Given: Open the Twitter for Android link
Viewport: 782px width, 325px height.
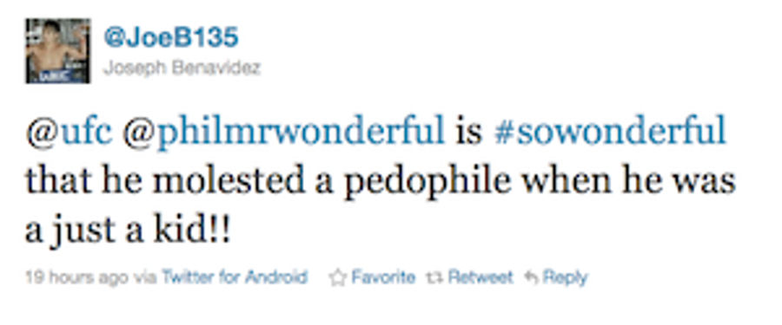Looking at the screenshot, I should 234,276.
